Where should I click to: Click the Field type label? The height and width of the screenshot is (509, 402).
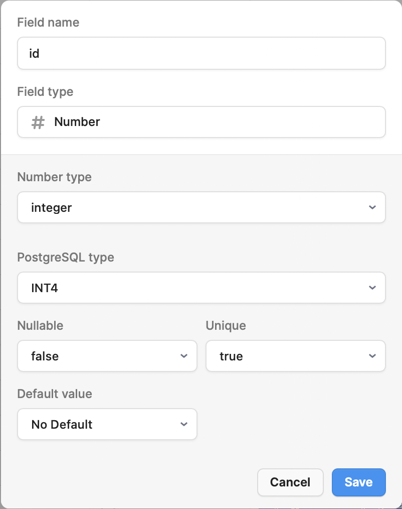click(46, 92)
